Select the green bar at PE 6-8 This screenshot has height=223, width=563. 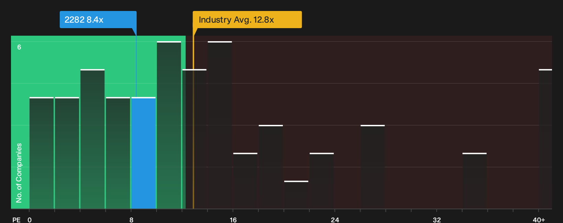(118, 153)
